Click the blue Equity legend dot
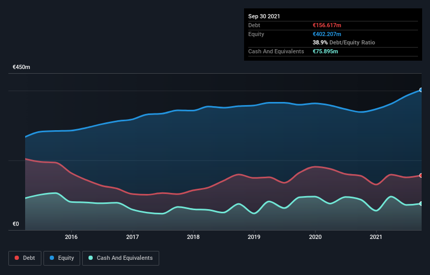 tap(52, 258)
